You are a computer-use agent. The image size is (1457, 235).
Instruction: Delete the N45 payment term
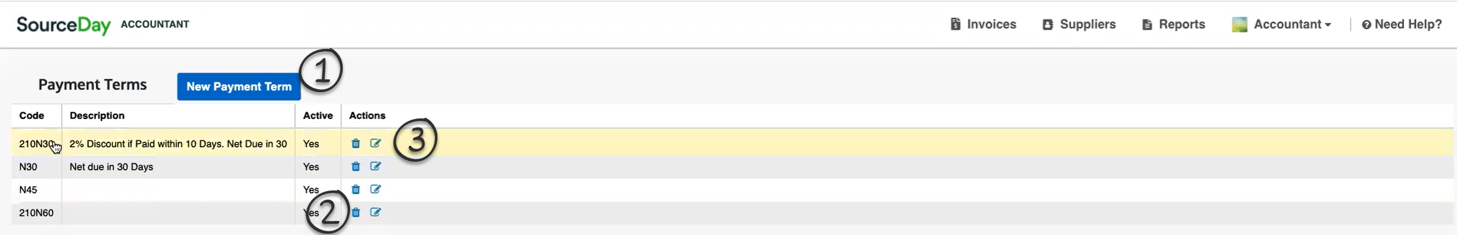[356, 189]
